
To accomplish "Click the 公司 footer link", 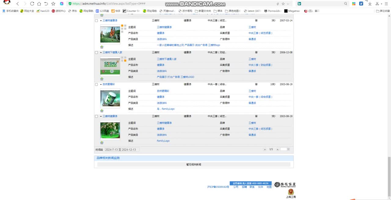I will 236,187.
